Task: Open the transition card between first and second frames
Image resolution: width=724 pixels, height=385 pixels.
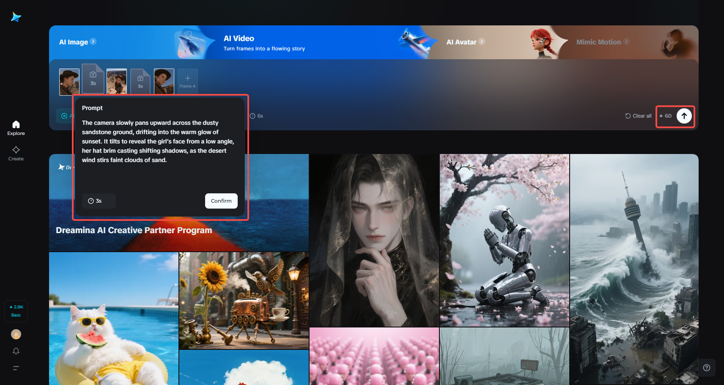Action: (x=93, y=78)
